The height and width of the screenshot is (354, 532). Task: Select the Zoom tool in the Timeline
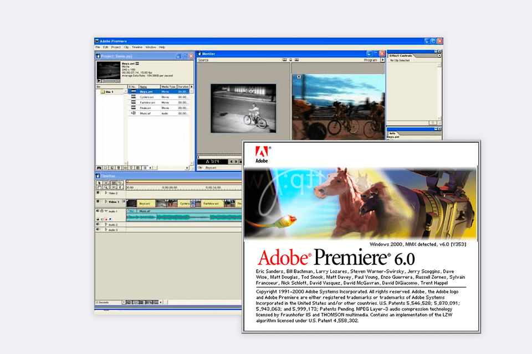coord(106,187)
